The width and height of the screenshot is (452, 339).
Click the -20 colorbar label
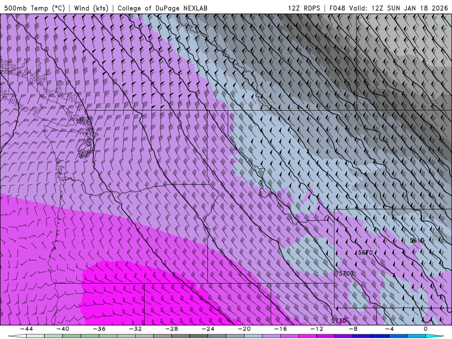[244, 329]
